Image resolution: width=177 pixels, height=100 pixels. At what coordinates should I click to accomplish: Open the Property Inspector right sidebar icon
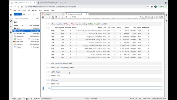(x=166, y=15)
